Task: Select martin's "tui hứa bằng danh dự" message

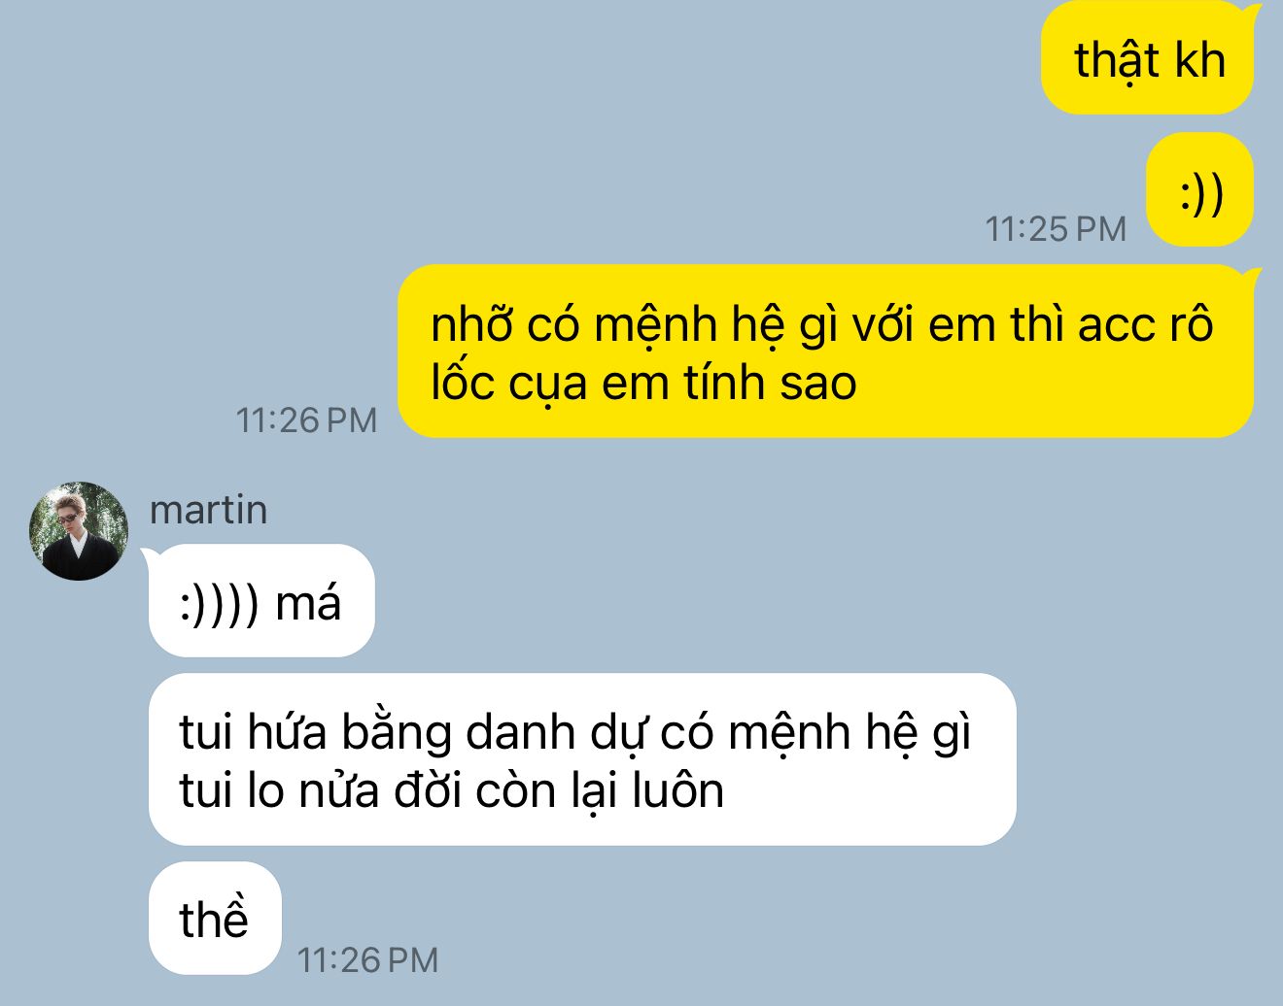Action: click(x=582, y=759)
